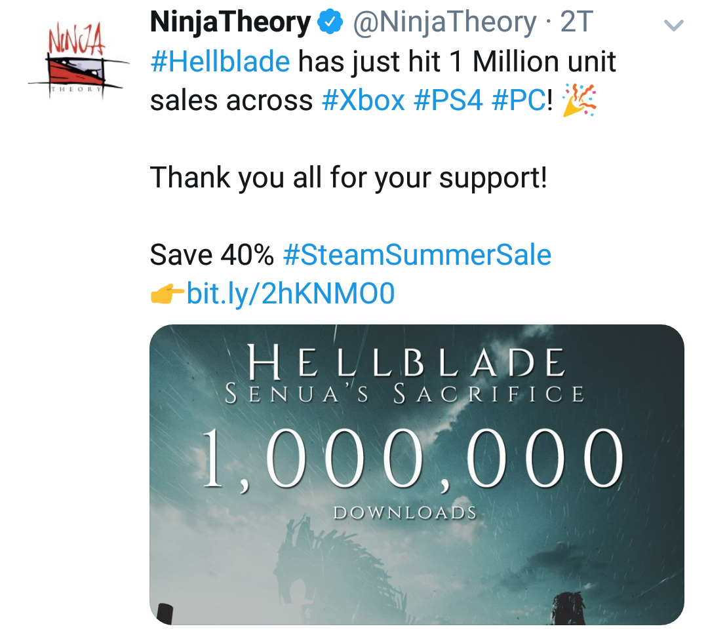Open the NinjaTheory display name
Viewport: 708px width, 637px height.
230,24
